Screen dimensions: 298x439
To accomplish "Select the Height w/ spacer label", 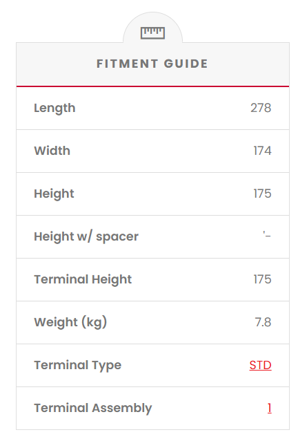I will (x=86, y=237).
